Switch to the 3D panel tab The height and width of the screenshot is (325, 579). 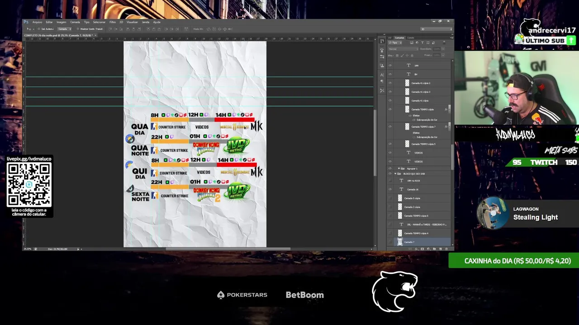pos(390,38)
